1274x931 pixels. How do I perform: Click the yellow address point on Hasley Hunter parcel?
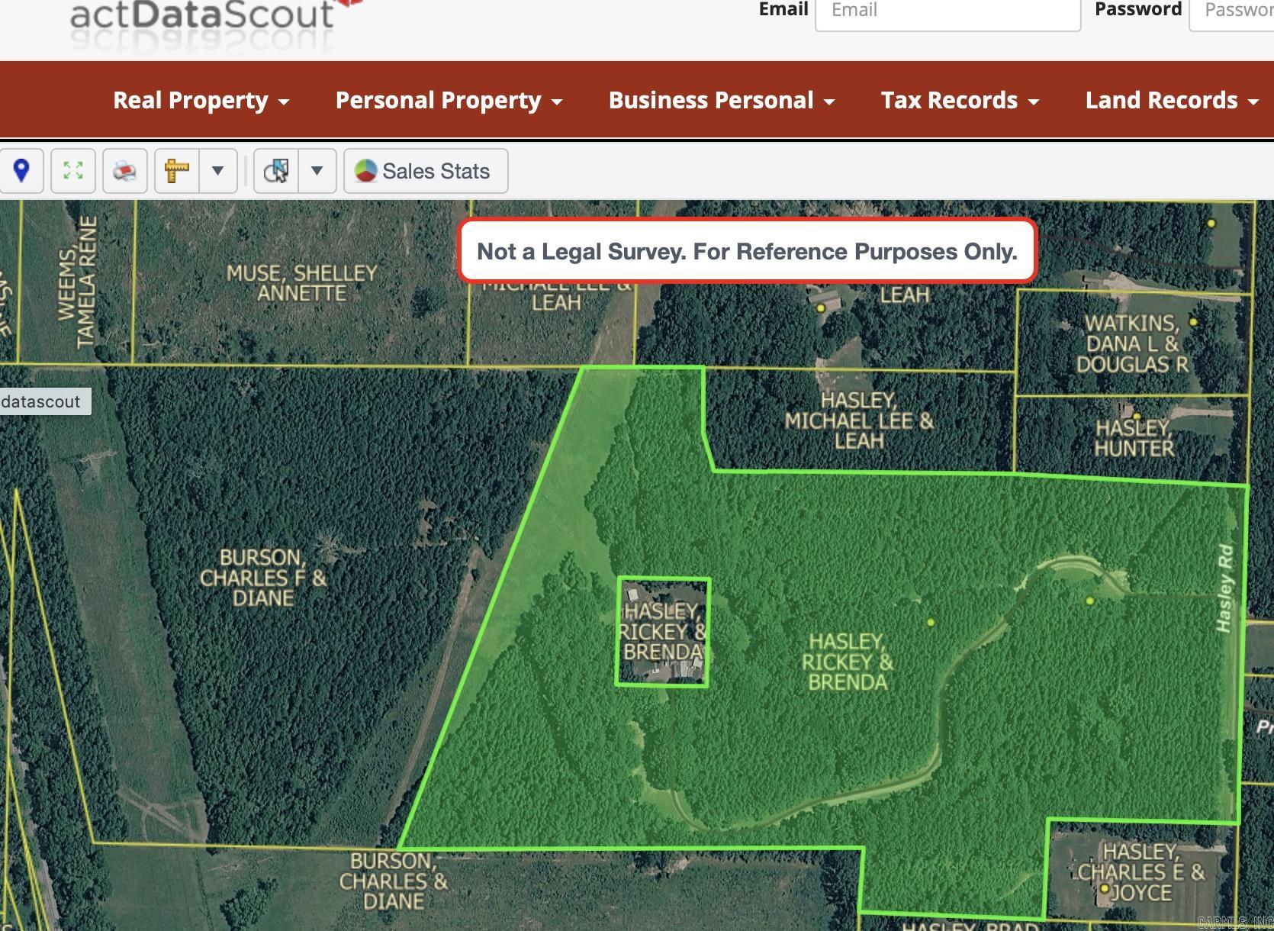(1137, 417)
